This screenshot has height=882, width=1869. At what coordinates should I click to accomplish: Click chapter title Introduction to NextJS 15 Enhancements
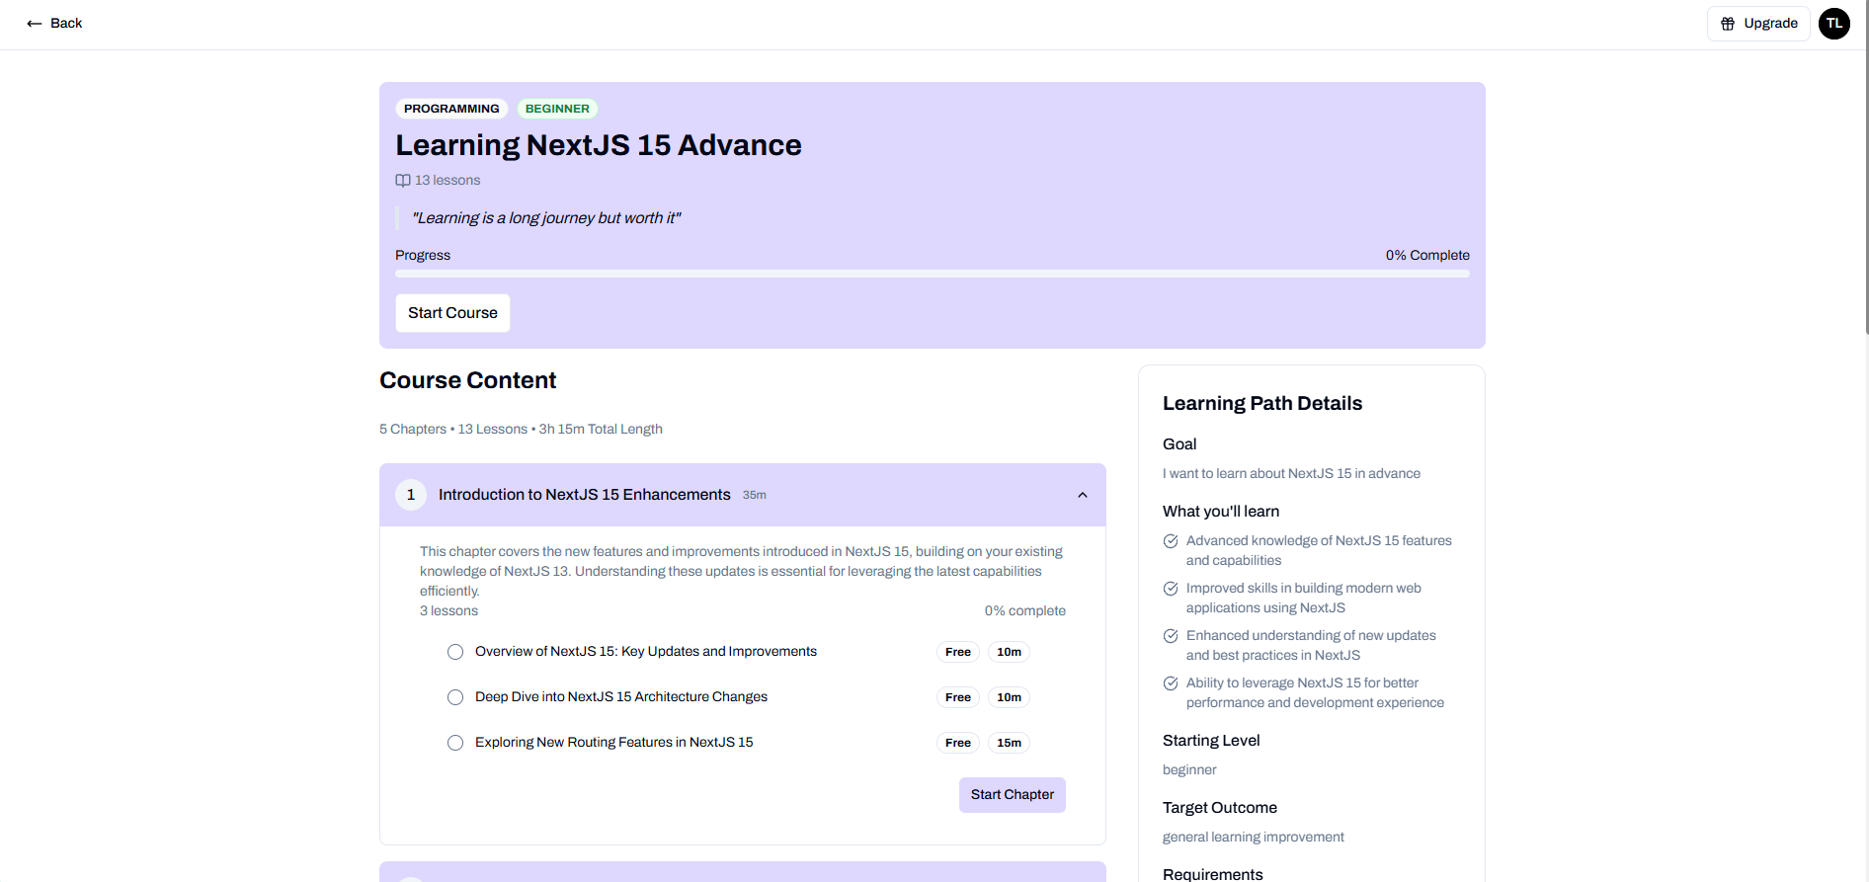click(585, 495)
